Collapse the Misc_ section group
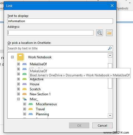 coord(18,99)
